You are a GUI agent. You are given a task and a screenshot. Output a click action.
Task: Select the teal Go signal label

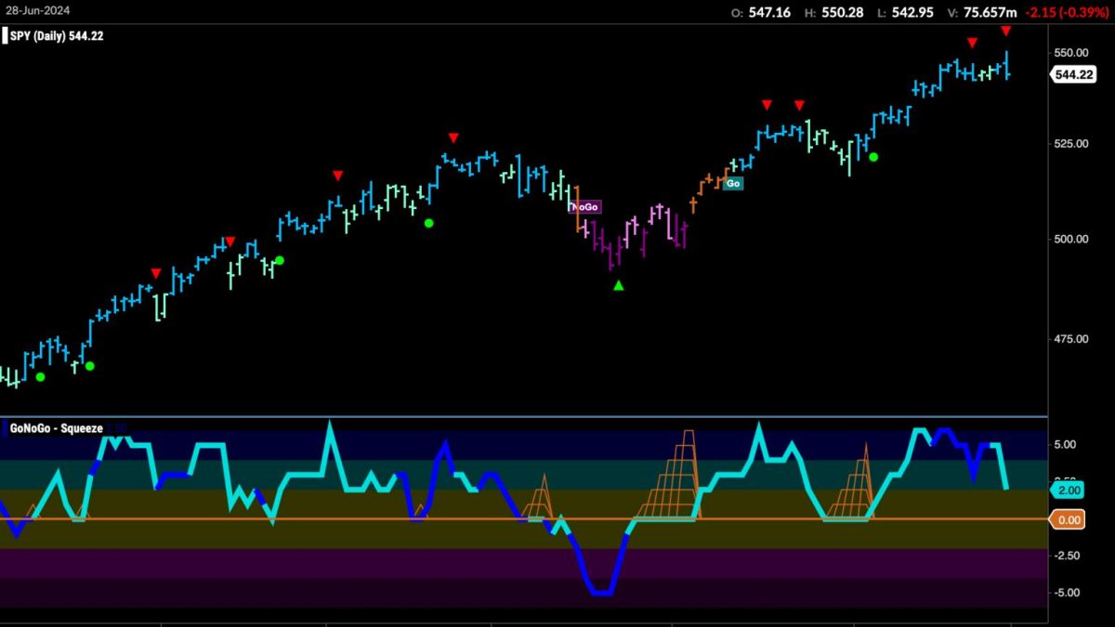[x=733, y=184]
